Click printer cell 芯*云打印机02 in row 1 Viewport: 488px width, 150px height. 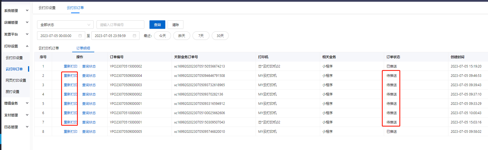pyautogui.click(x=269, y=66)
